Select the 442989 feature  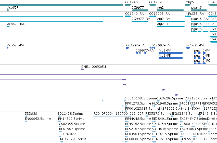click(182, 137)
